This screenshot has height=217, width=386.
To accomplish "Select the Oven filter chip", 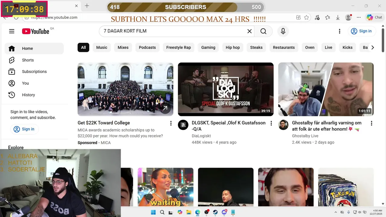I will [x=310, y=47].
